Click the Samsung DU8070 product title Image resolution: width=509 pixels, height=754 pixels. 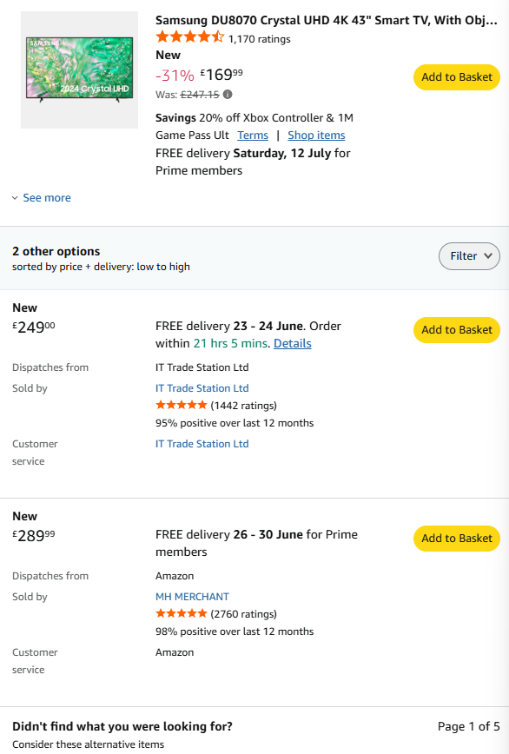326,20
